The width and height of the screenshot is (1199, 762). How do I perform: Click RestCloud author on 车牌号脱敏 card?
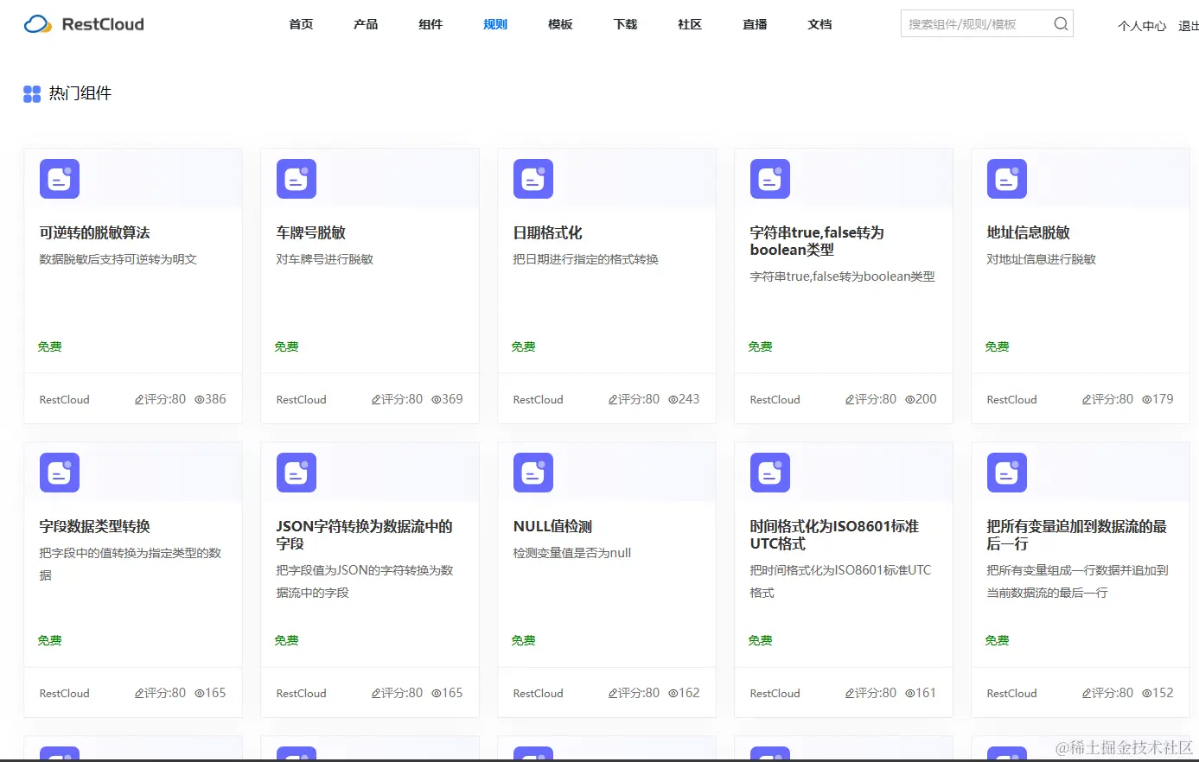301,399
